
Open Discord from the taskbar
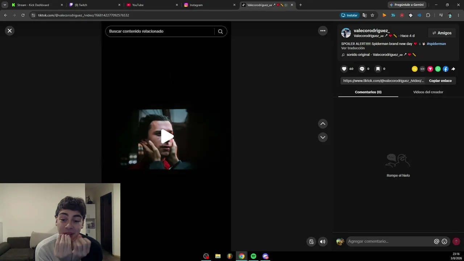[265, 256]
